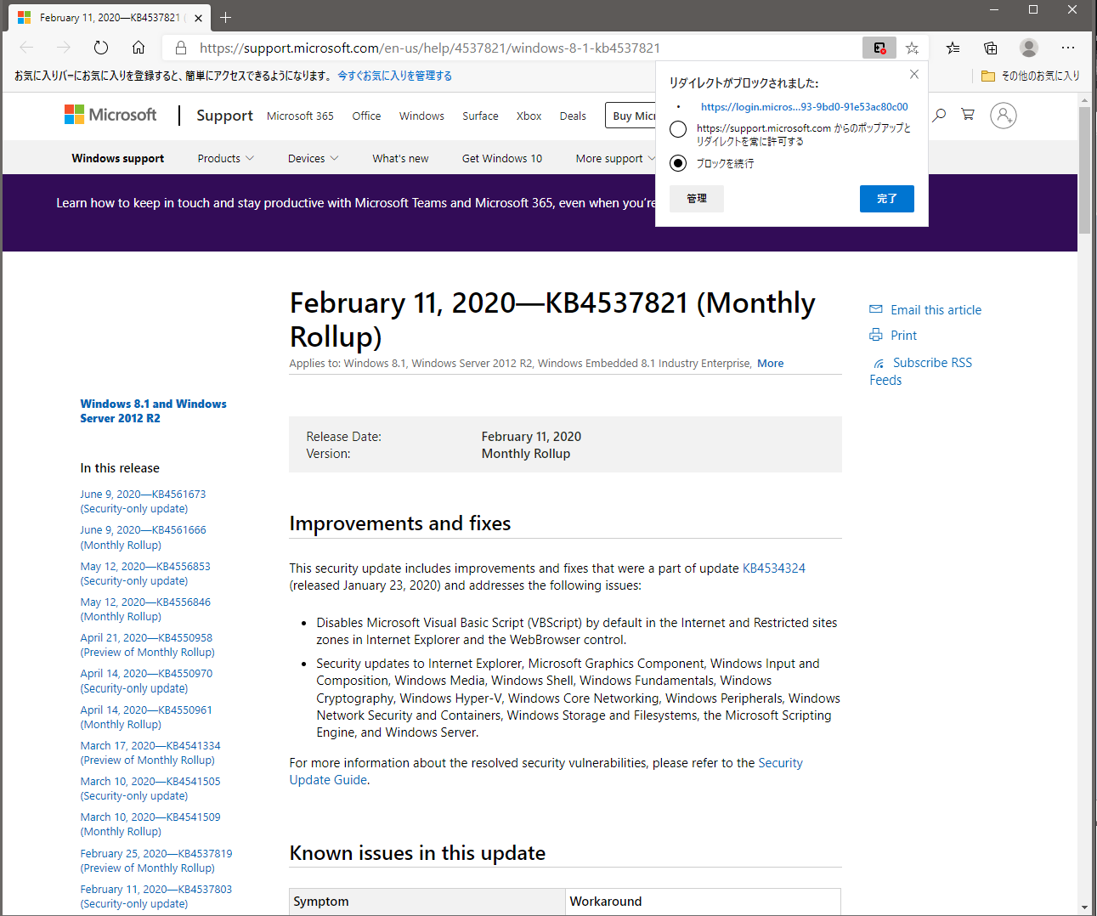Image resolution: width=1097 pixels, height=916 pixels.
Task: Click the manage favorites link in bar
Action: [x=394, y=76]
